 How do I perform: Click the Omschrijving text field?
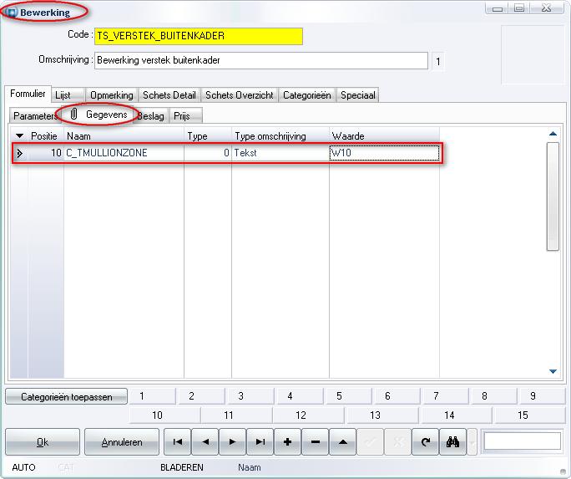click(261, 60)
